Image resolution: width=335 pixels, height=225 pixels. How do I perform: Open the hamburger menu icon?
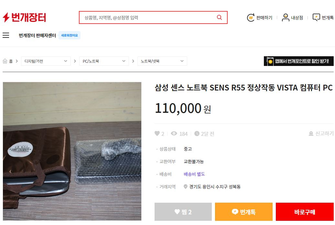6,35
